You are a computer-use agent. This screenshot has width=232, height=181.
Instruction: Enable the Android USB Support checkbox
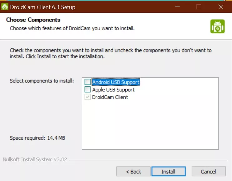point(88,82)
